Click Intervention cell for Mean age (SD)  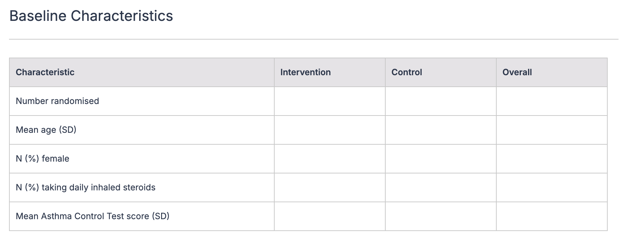(329, 130)
